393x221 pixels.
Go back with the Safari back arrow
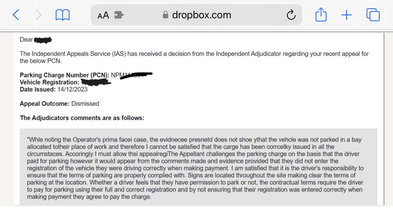point(16,15)
